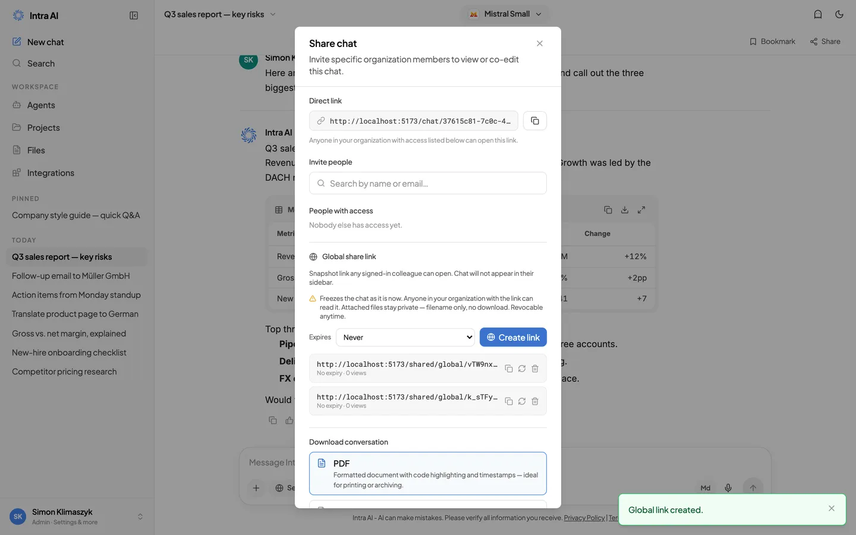Image resolution: width=856 pixels, height=535 pixels.
Task: Click the Change column header
Action: point(597,234)
